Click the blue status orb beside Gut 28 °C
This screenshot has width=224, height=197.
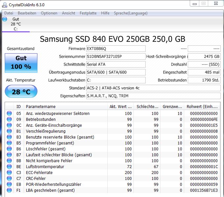coord(5,19)
